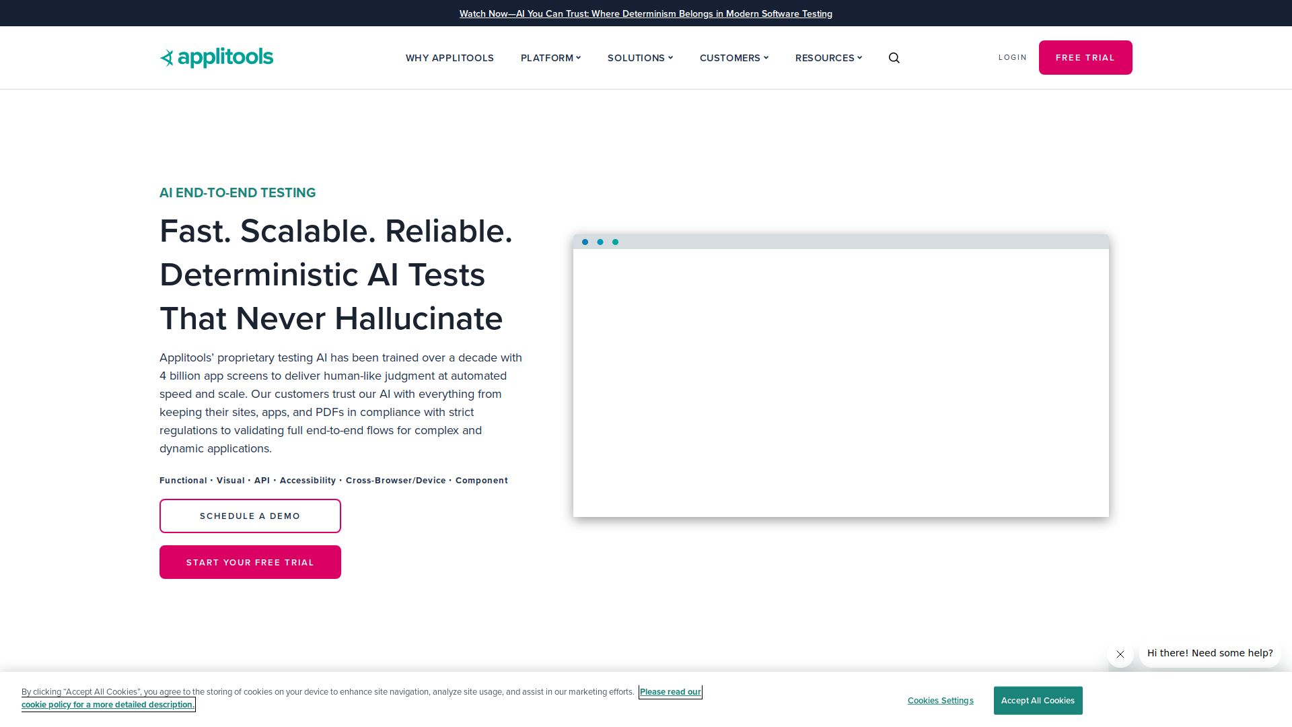The height and width of the screenshot is (727, 1292).
Task: Open the Customers dropdown menu
Action: (733, 58)
